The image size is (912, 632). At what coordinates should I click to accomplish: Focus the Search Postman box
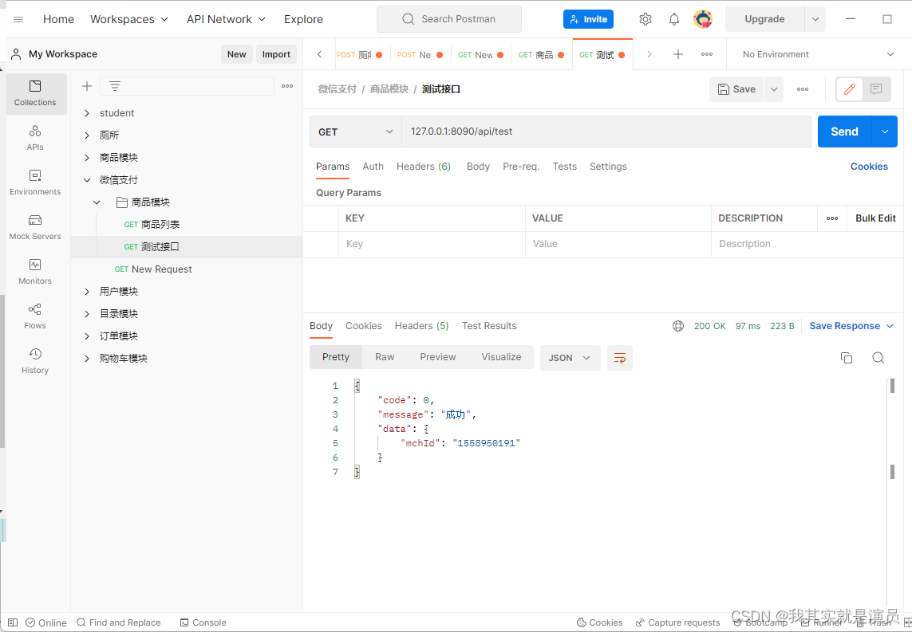[x=449, y=19]
